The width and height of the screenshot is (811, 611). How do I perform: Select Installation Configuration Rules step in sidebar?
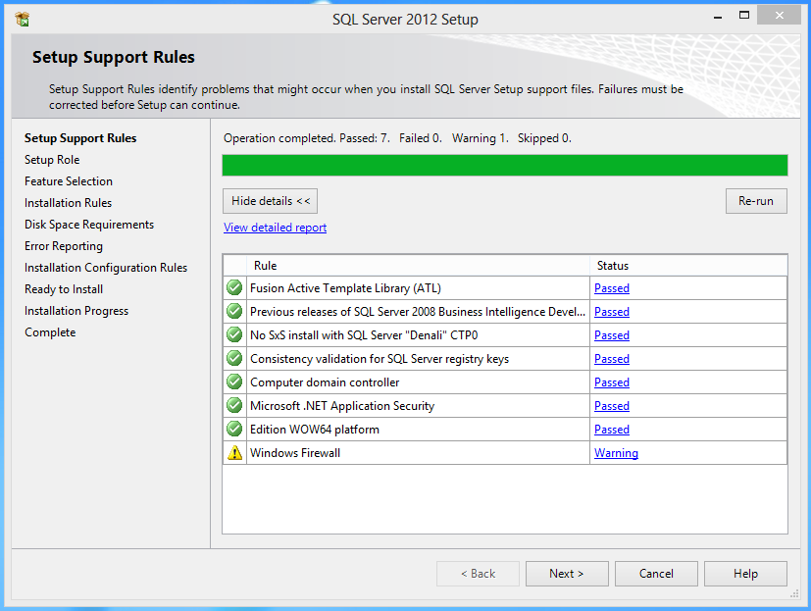click(106, 268)
